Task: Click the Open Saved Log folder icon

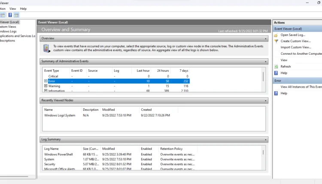Action: point(276,35)
